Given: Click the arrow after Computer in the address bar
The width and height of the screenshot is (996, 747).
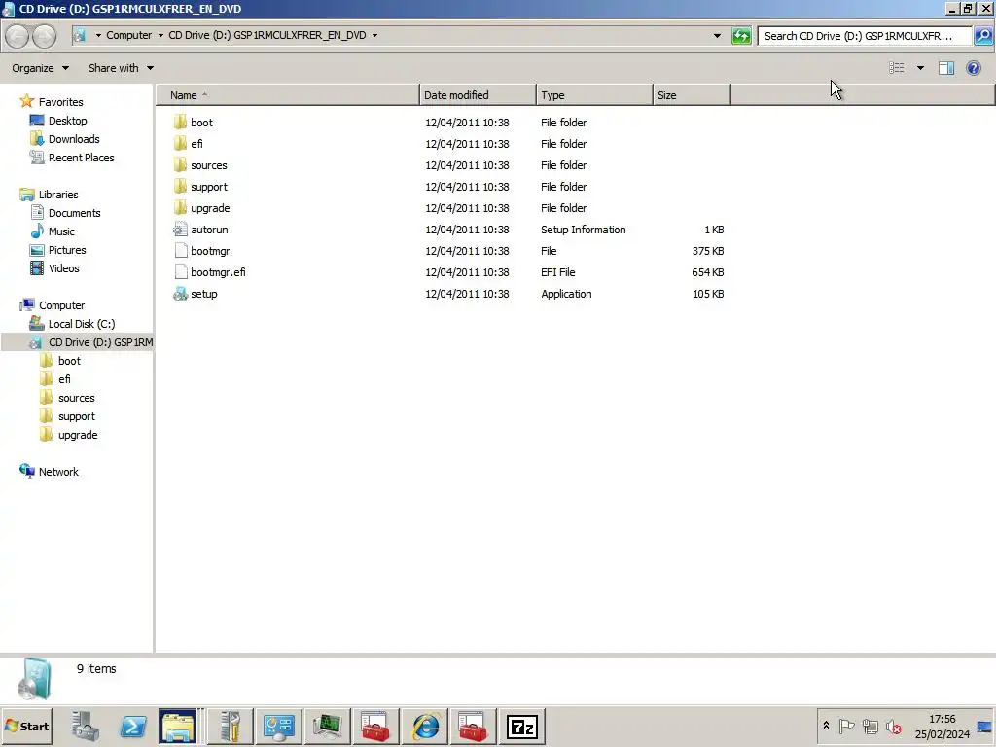Looking at the screenshot, I should [x=160, y=36].
